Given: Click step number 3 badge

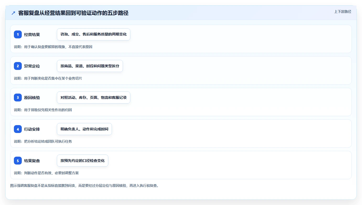Looking at the screenshot, I should click(18, 98).
